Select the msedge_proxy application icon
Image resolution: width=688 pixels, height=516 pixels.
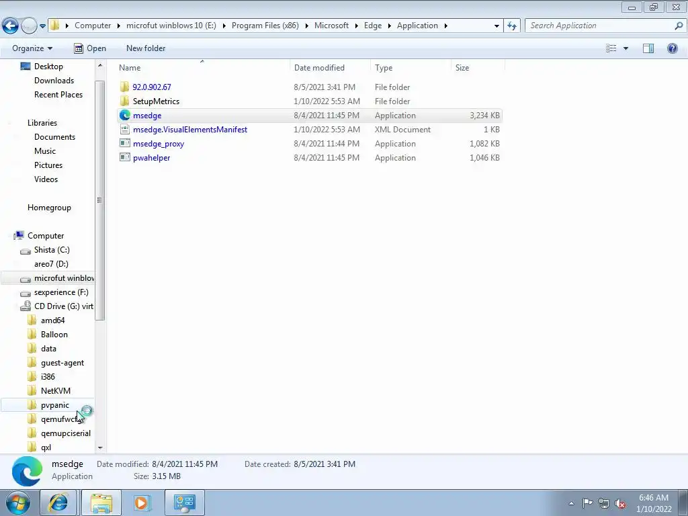click(124, 143)
